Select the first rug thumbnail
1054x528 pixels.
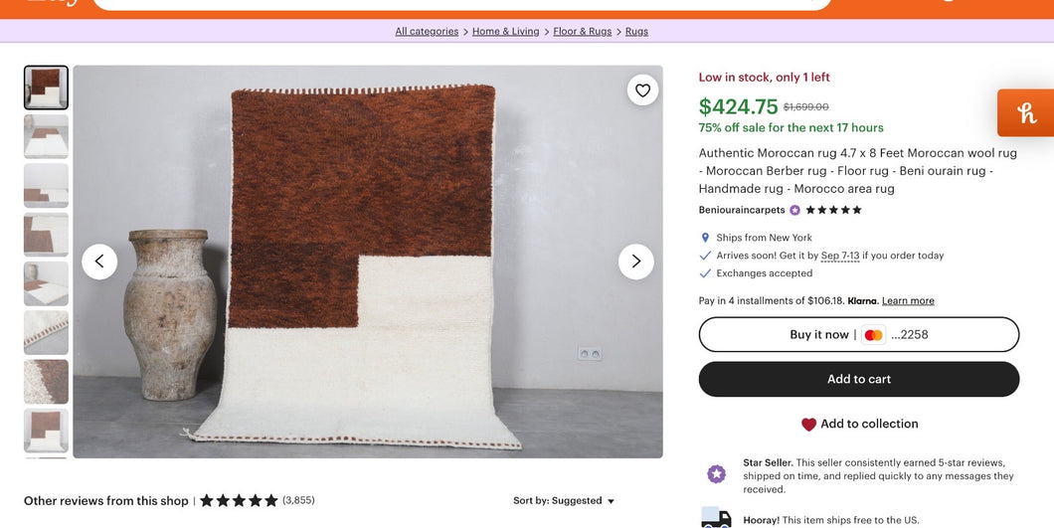tap(46, 88)
